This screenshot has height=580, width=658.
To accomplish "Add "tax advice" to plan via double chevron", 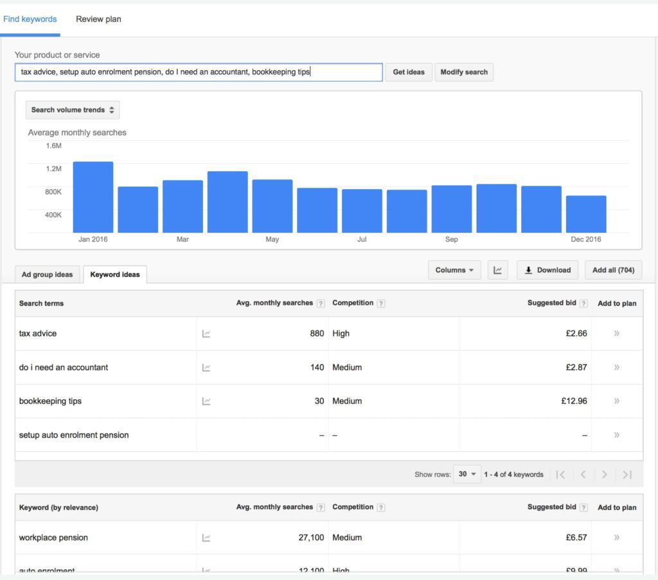I will point(617,333).
